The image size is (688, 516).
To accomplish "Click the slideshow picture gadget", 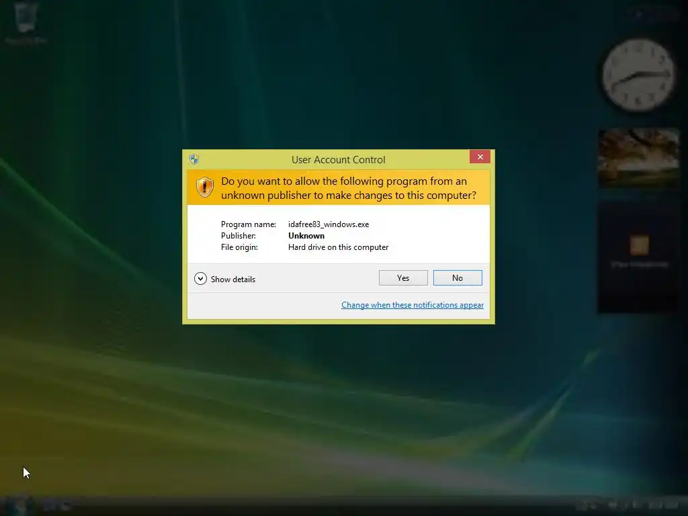I will tap(639, 159).
